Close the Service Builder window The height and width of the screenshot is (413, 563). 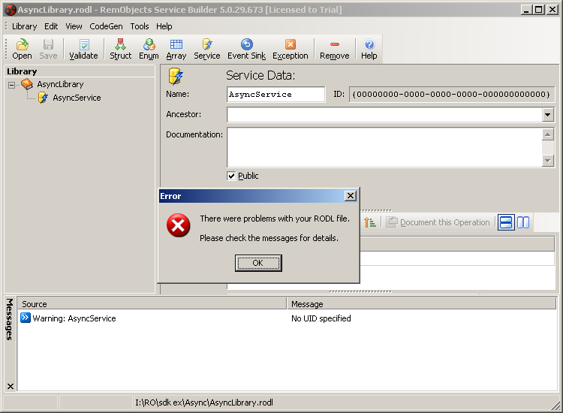coord(552,10)
